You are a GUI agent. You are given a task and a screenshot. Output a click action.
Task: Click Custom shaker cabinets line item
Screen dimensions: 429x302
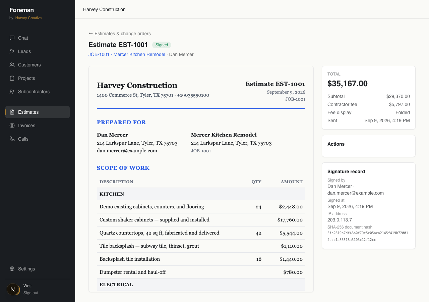tap(201, 220)
